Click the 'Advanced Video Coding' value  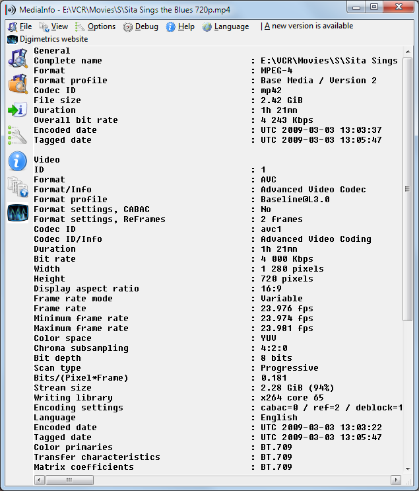(x=316, y=239)
